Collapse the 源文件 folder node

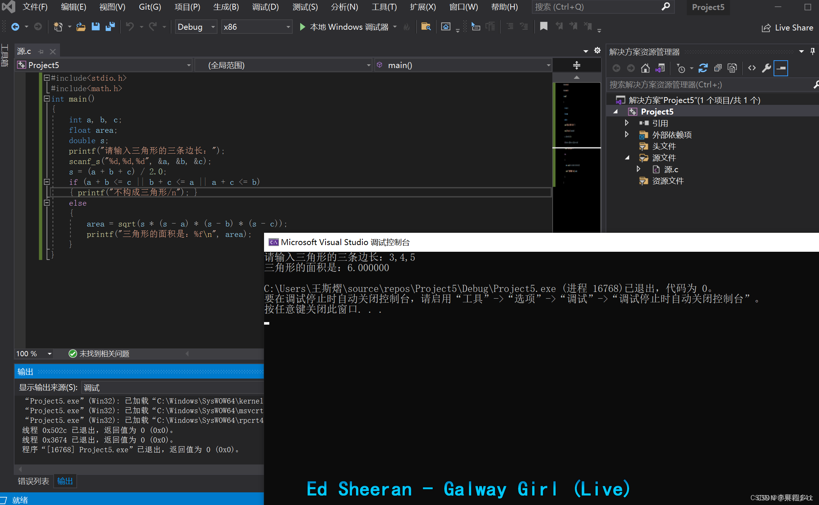627,158
